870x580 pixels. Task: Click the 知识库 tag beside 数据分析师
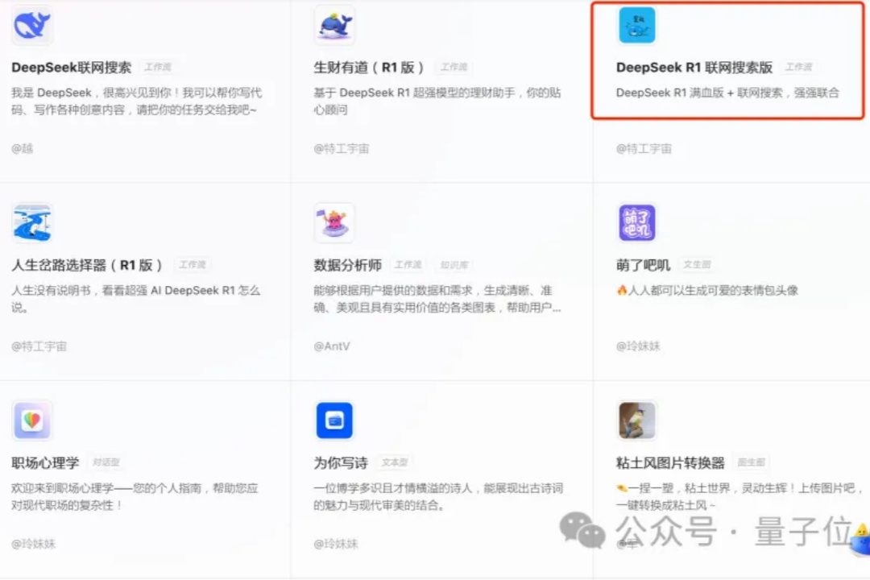pyautogui.click(x=454, y=265)
